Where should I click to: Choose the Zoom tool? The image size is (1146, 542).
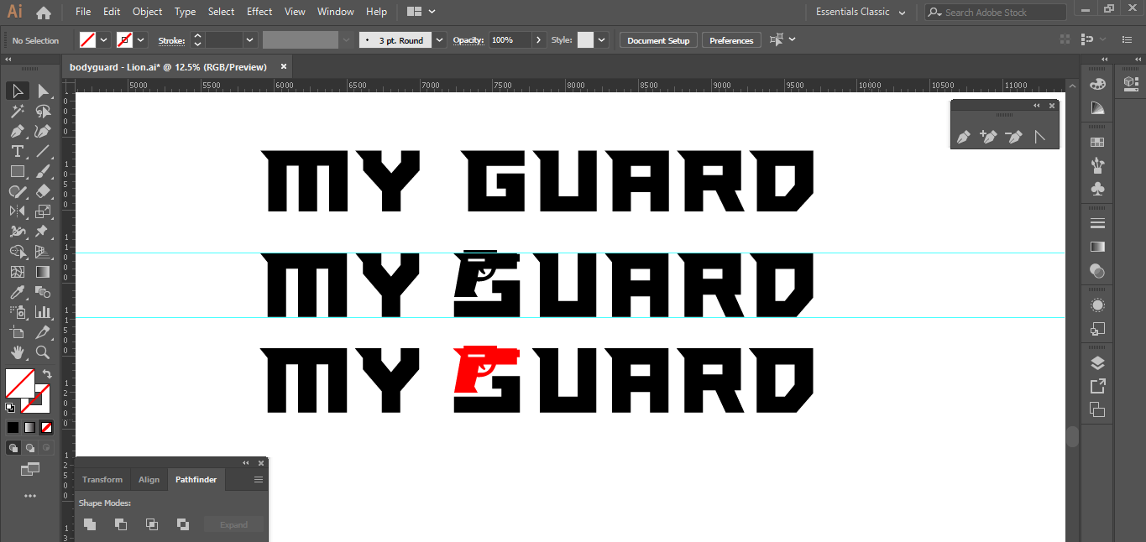click(x=43, y=352)
